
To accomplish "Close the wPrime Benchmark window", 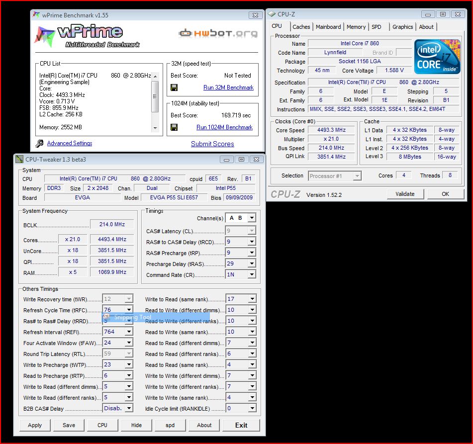I will pyautogui.click(x=255, y=15).
